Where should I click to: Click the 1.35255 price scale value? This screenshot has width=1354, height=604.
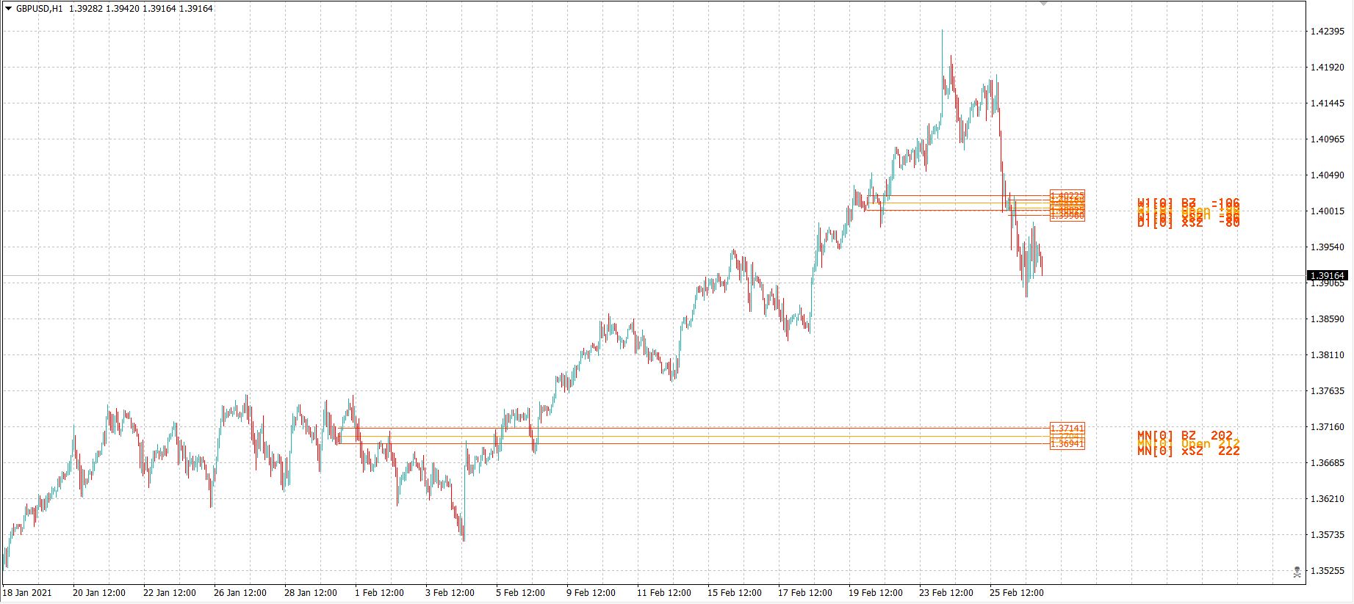pos(1328,571)
